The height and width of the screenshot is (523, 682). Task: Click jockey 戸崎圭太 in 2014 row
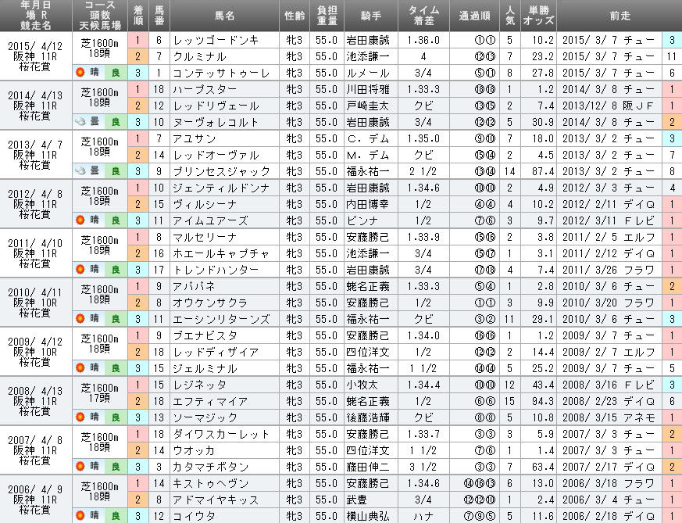point(368,106)
